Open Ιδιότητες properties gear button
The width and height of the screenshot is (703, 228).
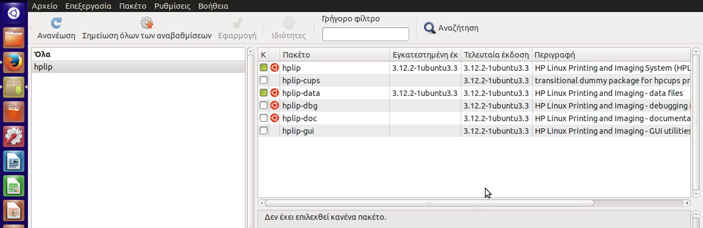tap(289, 29)
